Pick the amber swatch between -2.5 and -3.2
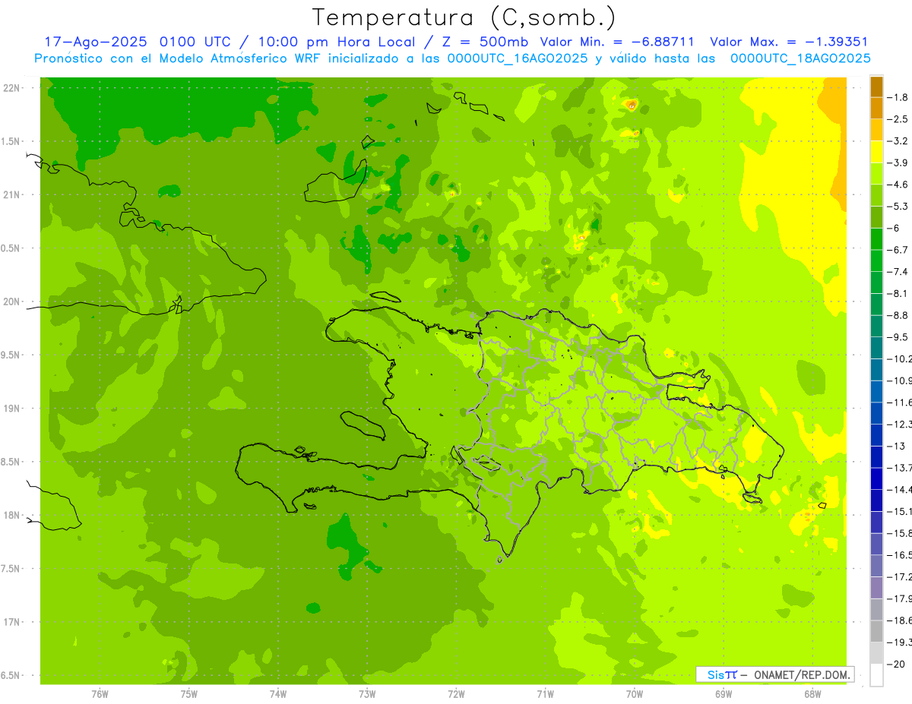This screenshot has height=704, width=912. coord(876,130)
